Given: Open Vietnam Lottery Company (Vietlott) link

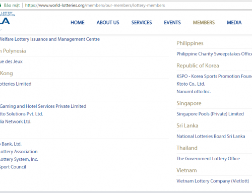Looking at the screenshot, I should pyautogui.click(x=213, y=181).
